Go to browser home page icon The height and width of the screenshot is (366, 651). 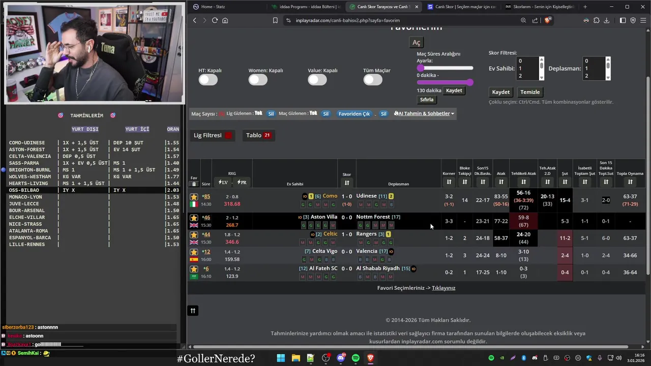[x=225, y=20]
